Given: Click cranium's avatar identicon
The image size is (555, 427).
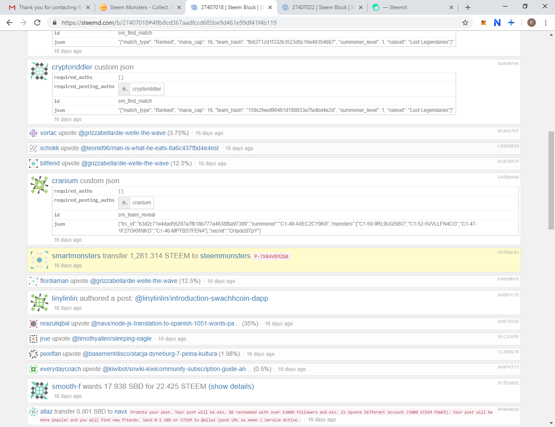Looking at the screenshot, I should click(x=39, y=185).
